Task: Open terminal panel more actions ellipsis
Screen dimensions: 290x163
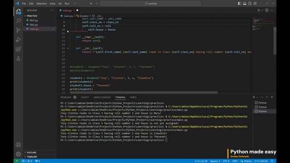Action: [x=261, y=97]
